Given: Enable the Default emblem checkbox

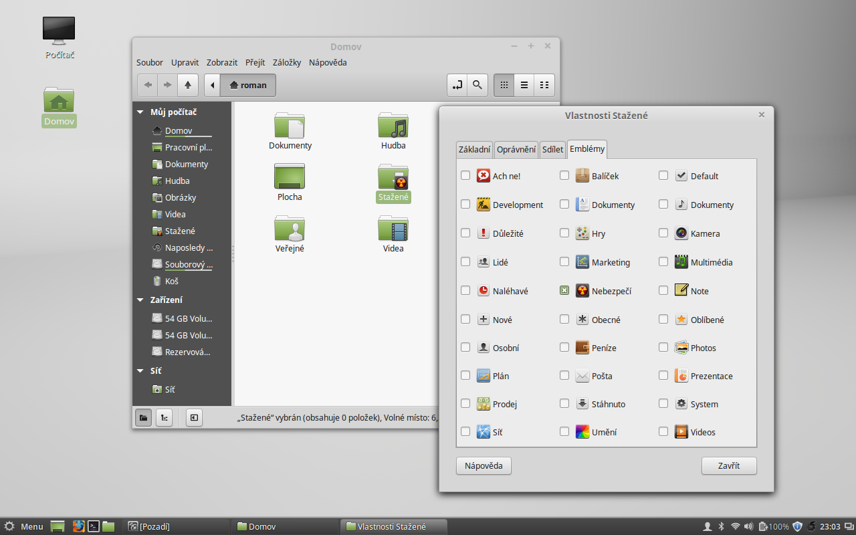Looking at the screenshot, I should click(663, 175).
